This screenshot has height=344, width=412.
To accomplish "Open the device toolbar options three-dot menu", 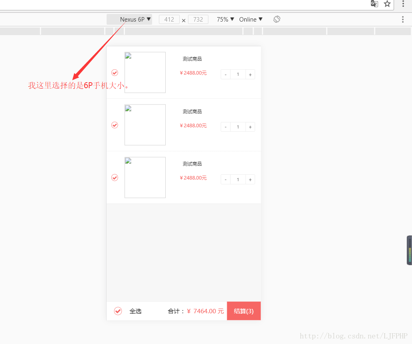I will coord(403,19).
